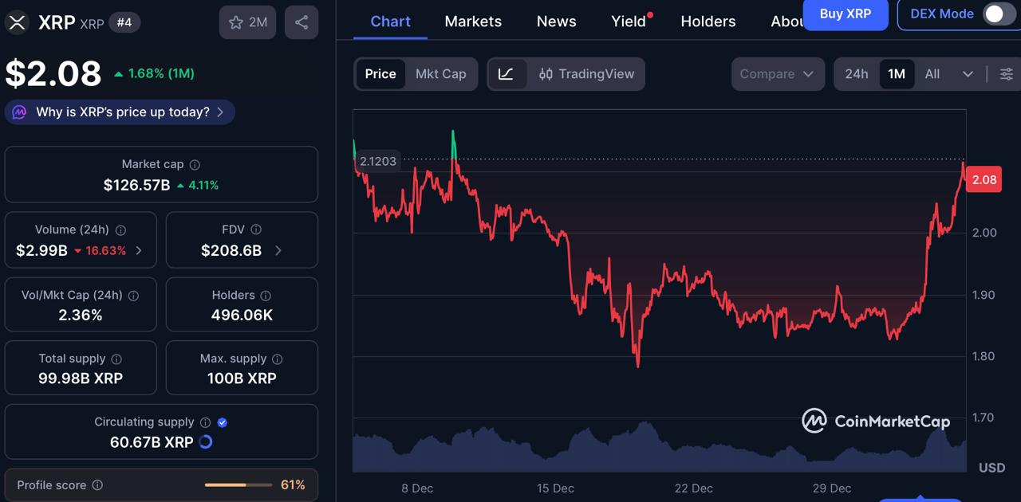
Task: Toggle DEX Mode switch
Action: (997, 14)
